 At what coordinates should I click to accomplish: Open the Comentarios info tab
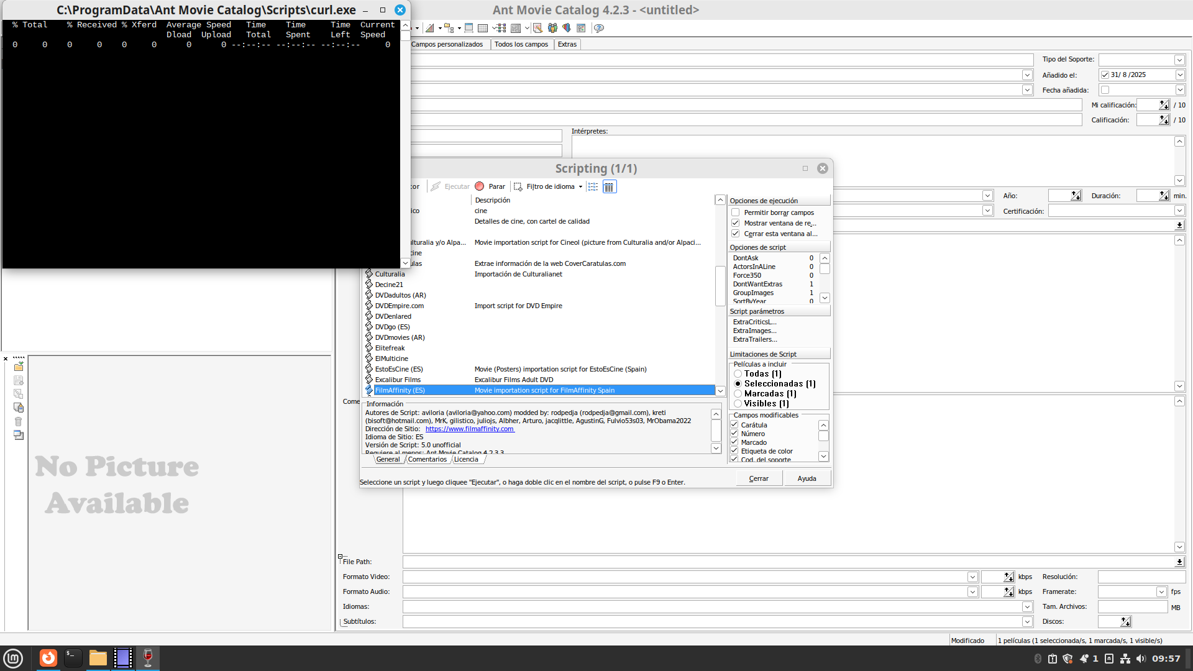[x=427, y=460]
